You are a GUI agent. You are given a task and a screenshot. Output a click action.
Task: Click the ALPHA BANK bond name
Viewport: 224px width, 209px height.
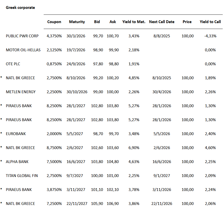click(x=17, y=162)
